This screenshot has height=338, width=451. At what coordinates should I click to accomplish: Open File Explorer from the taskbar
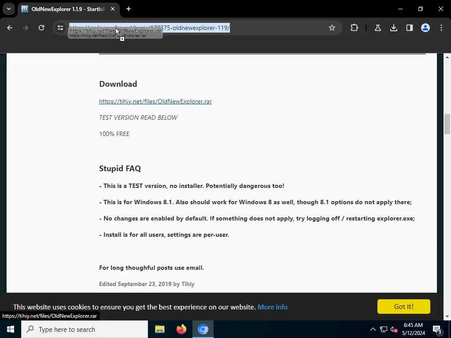click(x=159, y=329)
